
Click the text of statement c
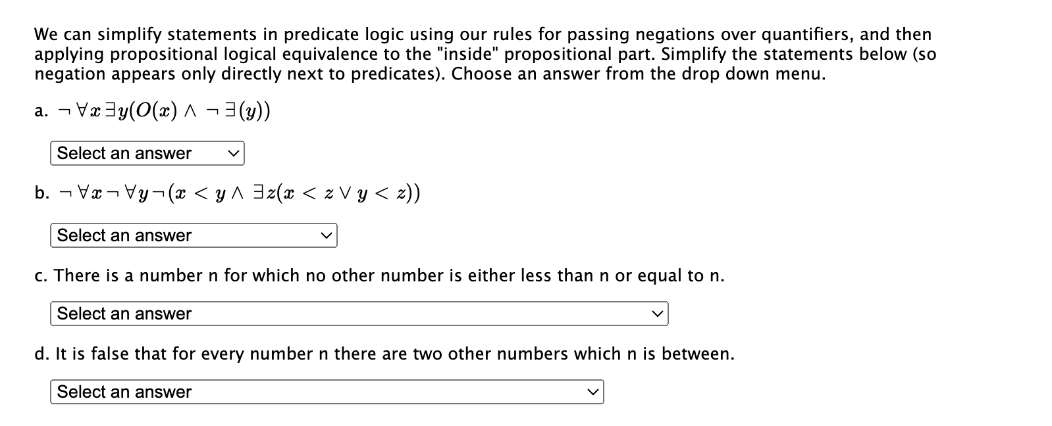(379, 275)
